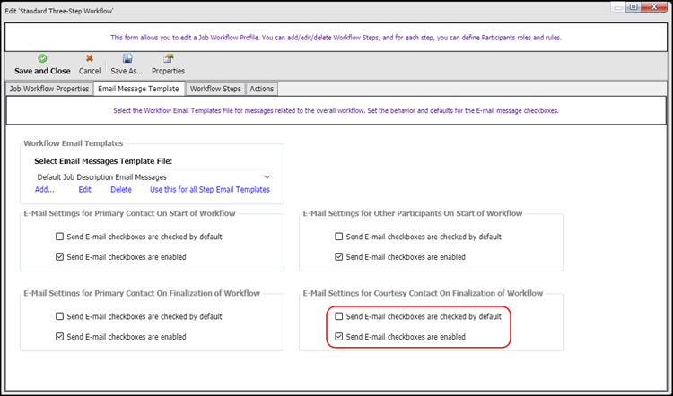673x396 pixels.
Task: Check 'checked by default' for Courtesy Contact On Finalization
Action: pos(339,316)
